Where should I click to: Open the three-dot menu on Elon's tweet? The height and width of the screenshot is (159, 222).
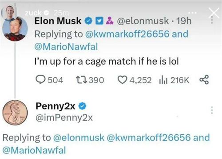(212, 20)
